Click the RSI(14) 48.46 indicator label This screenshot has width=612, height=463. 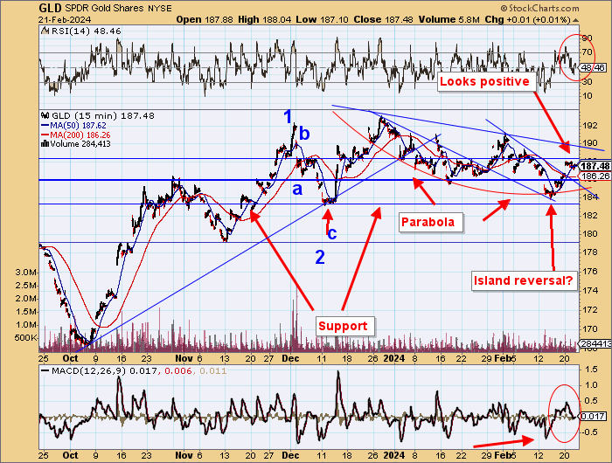point(86,31)
